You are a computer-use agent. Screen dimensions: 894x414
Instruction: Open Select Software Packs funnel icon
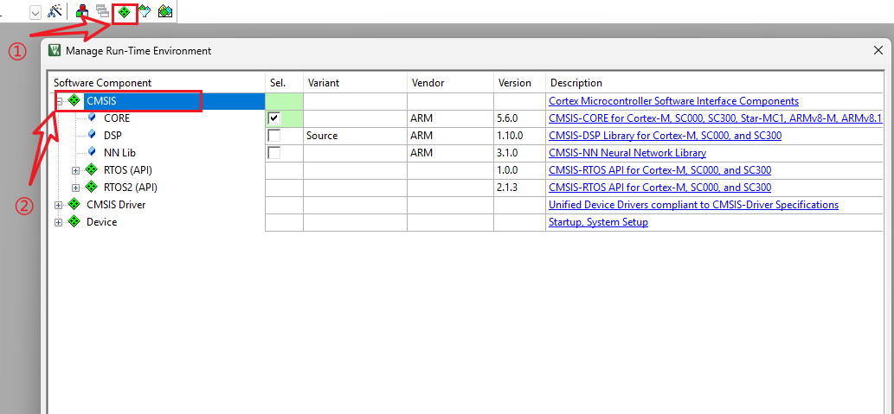[x=145, y=11]
